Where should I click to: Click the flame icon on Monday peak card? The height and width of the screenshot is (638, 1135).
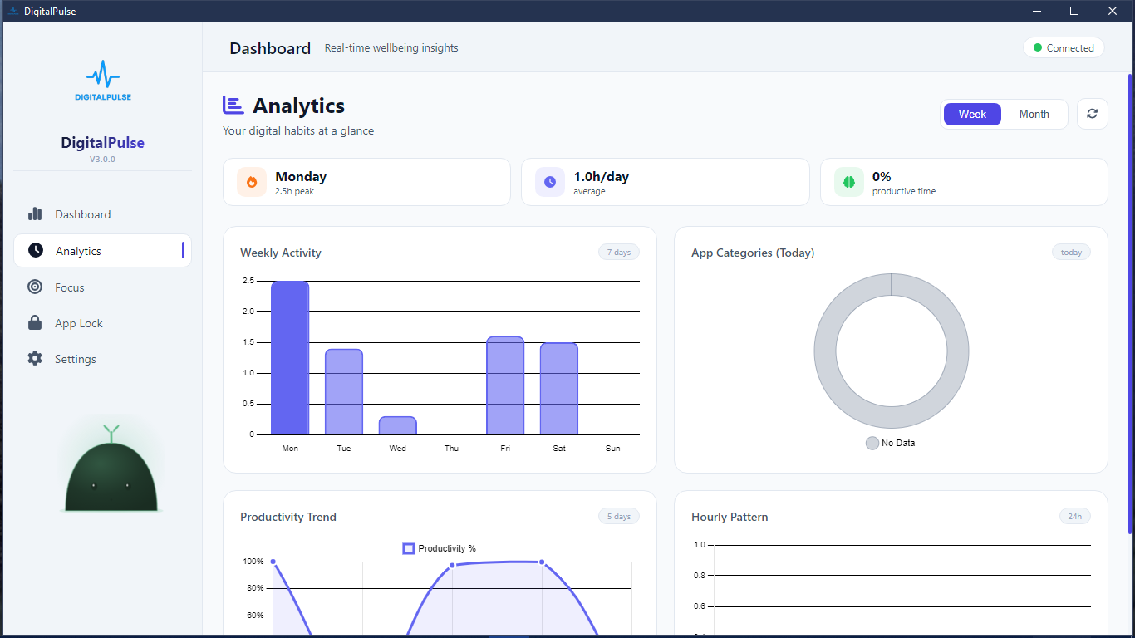252,182
